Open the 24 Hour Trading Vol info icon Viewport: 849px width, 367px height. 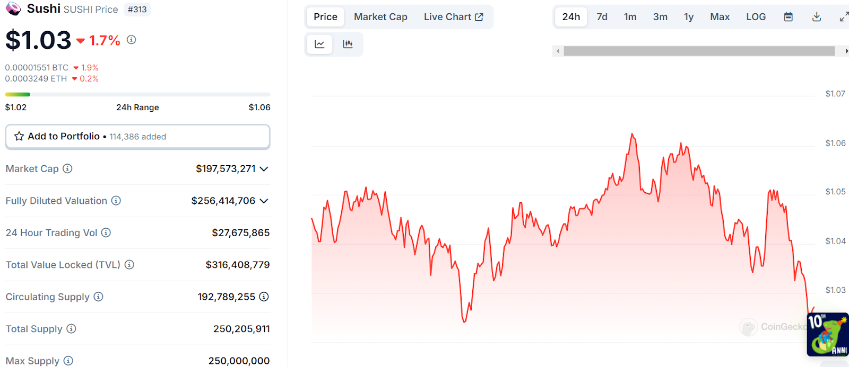[x=106, y=232]
